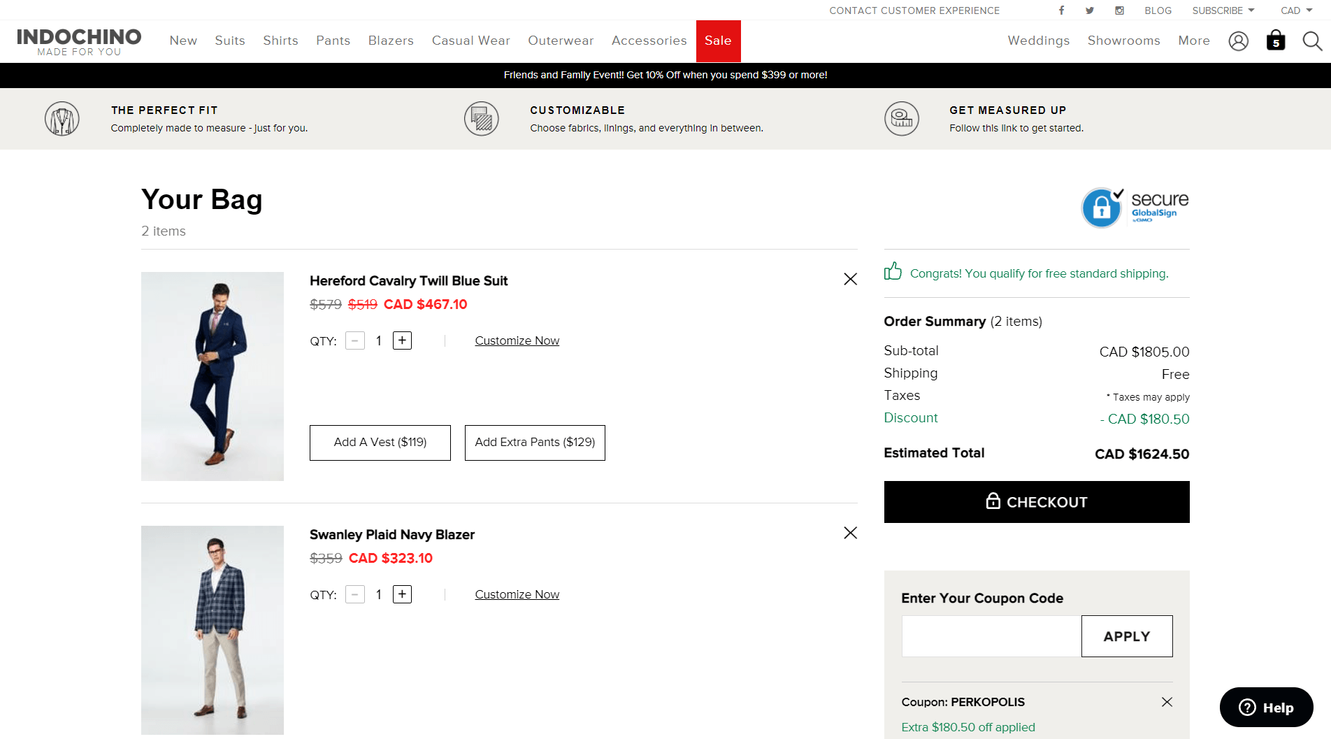Image resolution: width=1331 pixels, height=739 pixels.
Task: Decrease quantity of Hereford Blue Suit
Action: click(x=355, y=340)
